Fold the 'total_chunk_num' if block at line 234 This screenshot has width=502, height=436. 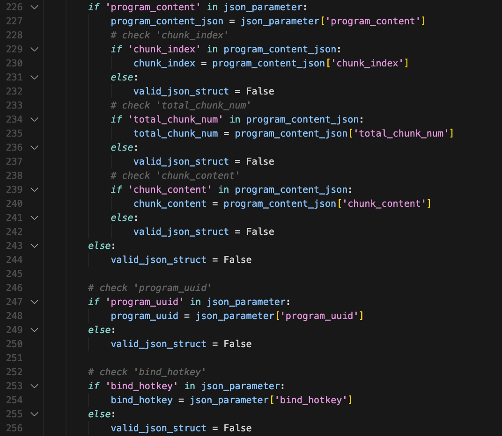(34, 119)
